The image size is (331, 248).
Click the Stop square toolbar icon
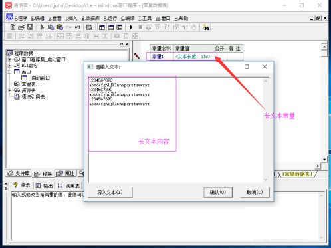(140, 27)
